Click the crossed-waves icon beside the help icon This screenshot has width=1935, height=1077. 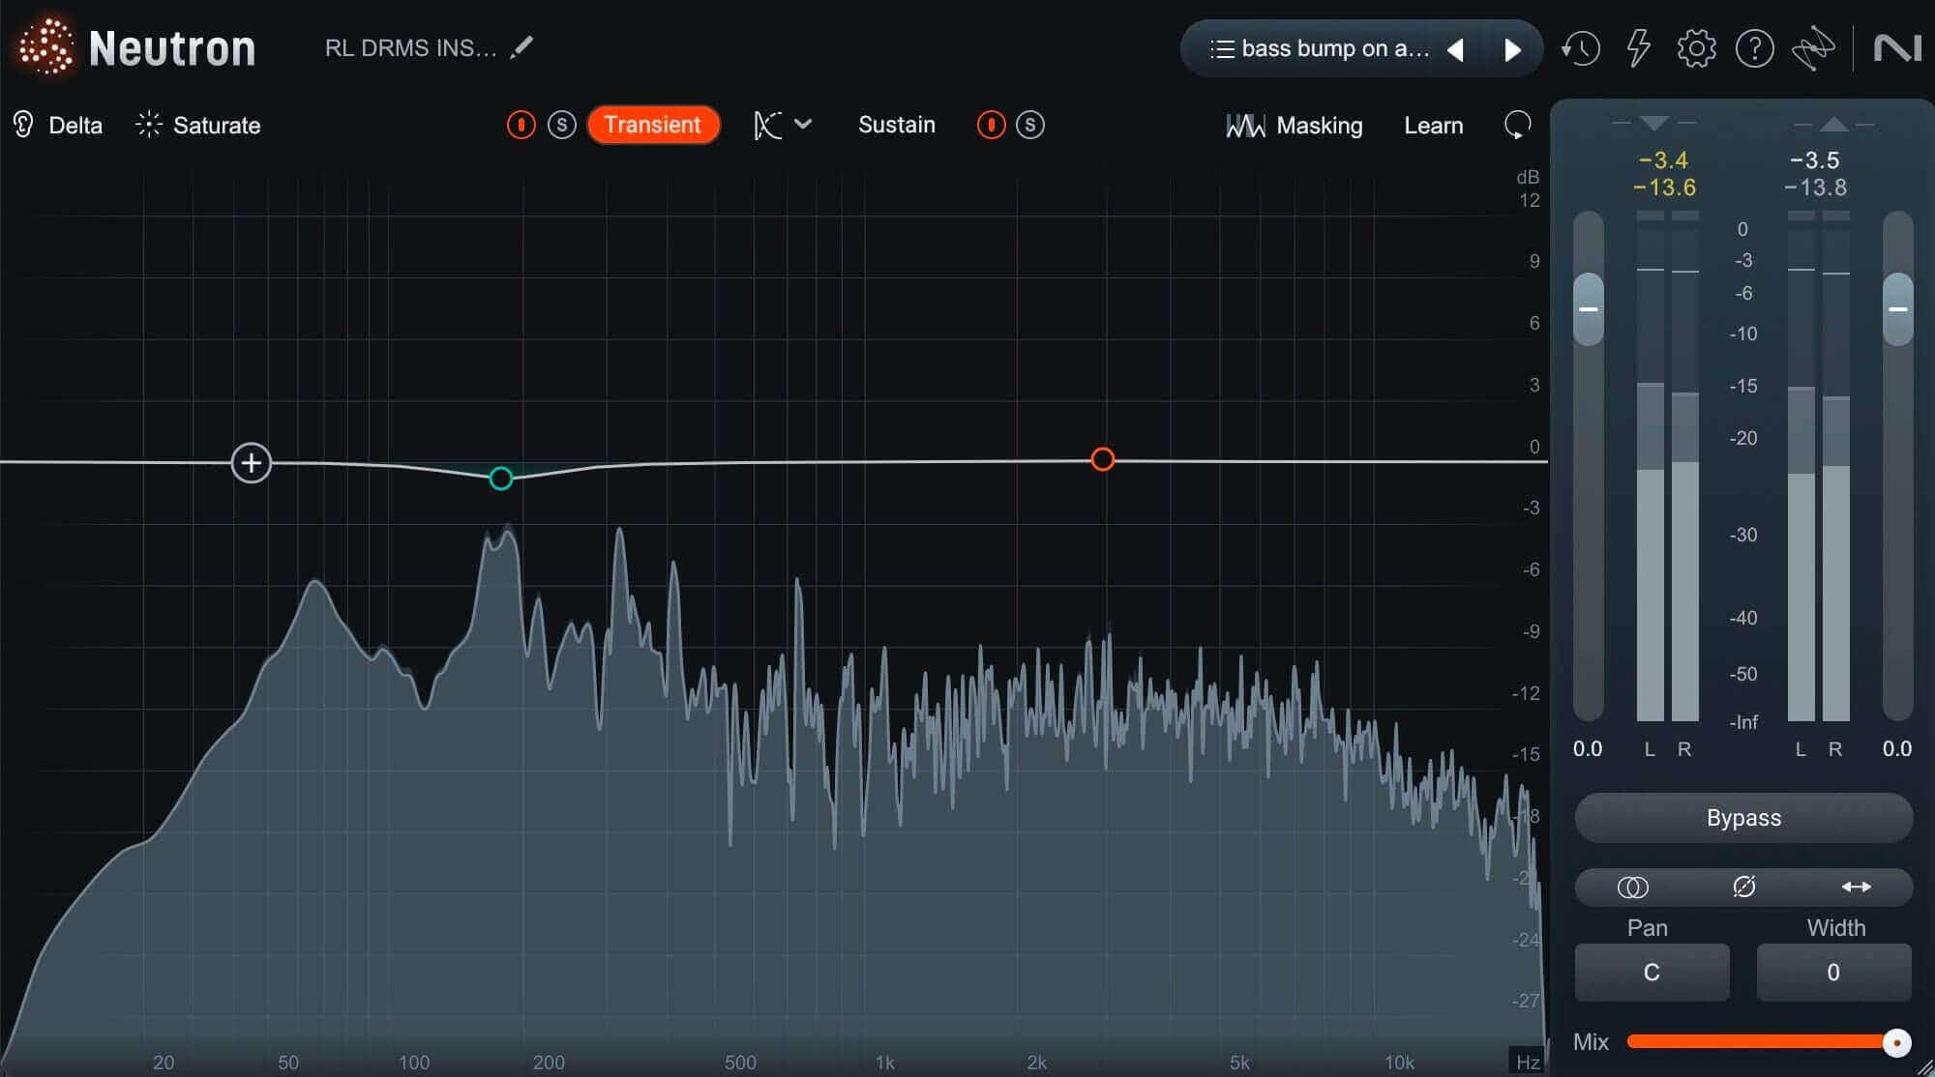point(1812,48)
